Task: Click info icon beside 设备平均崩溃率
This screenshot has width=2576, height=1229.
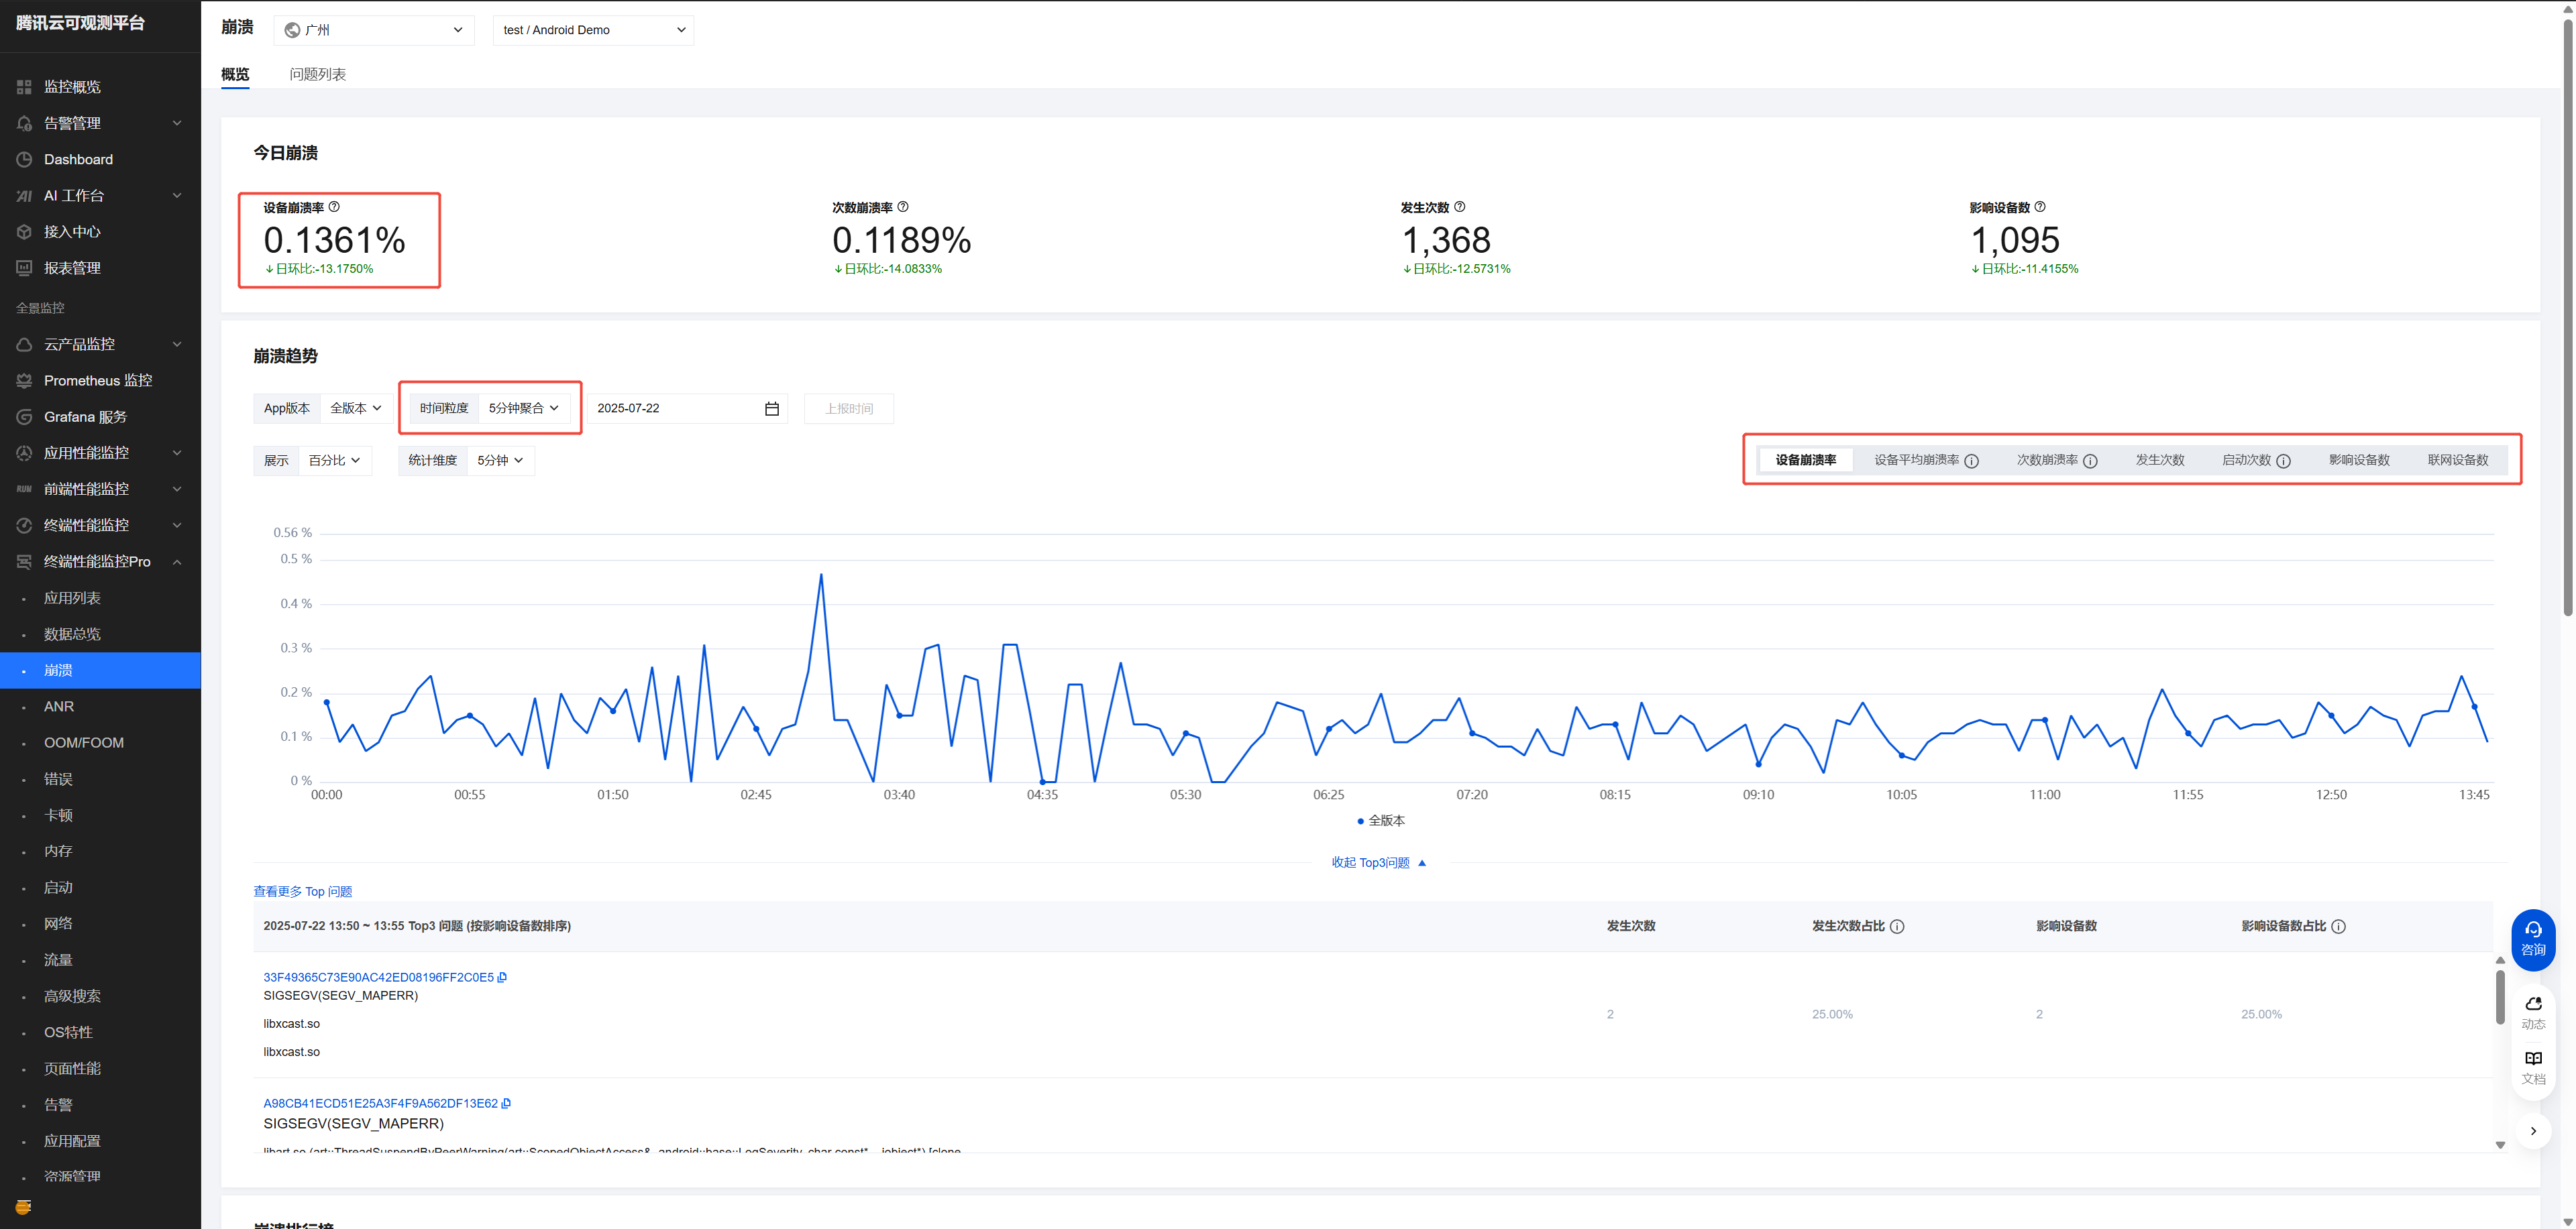Action: (x=1971, y=461)
